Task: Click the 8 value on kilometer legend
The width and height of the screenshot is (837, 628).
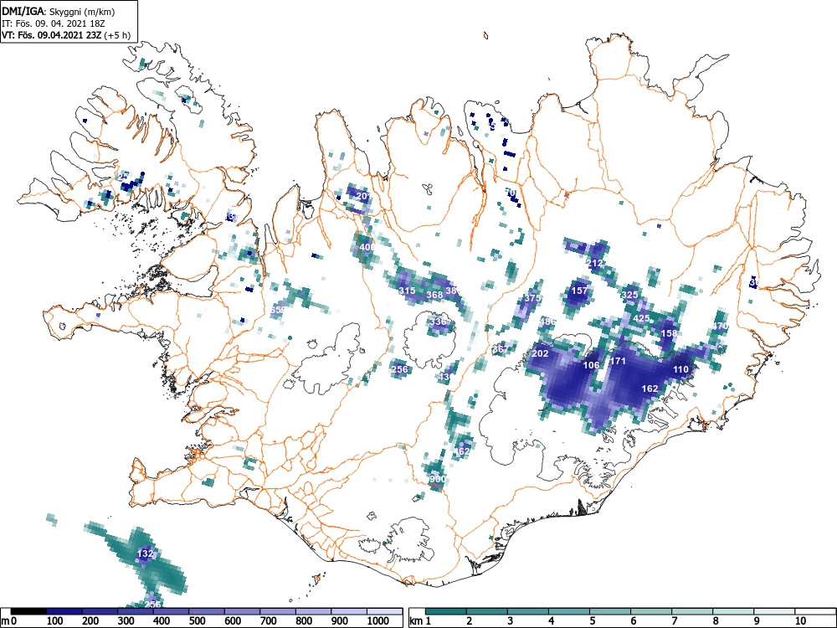Action: [x=716, y=621]
